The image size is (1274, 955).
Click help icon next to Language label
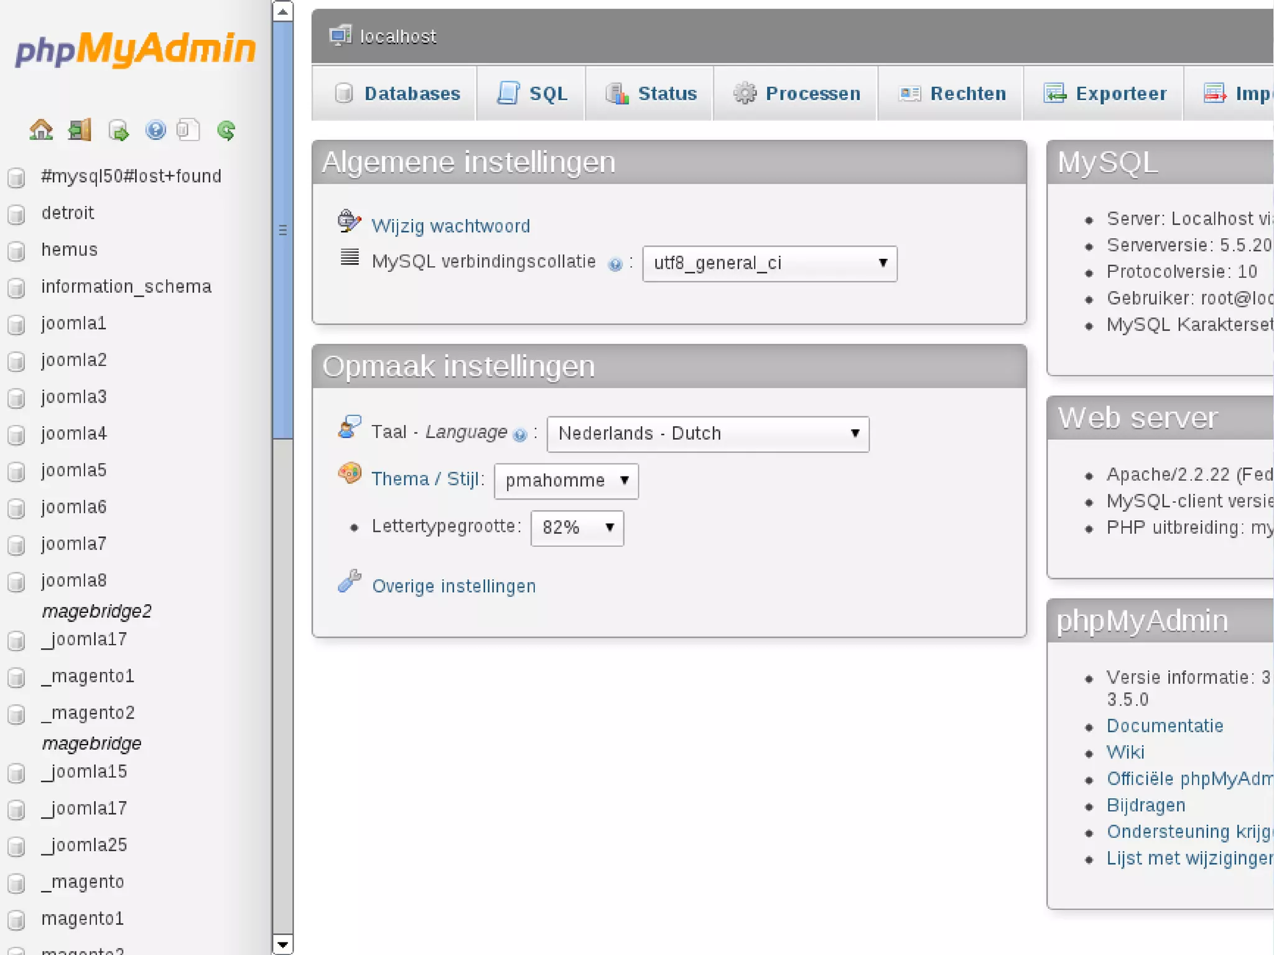[520, 434]
